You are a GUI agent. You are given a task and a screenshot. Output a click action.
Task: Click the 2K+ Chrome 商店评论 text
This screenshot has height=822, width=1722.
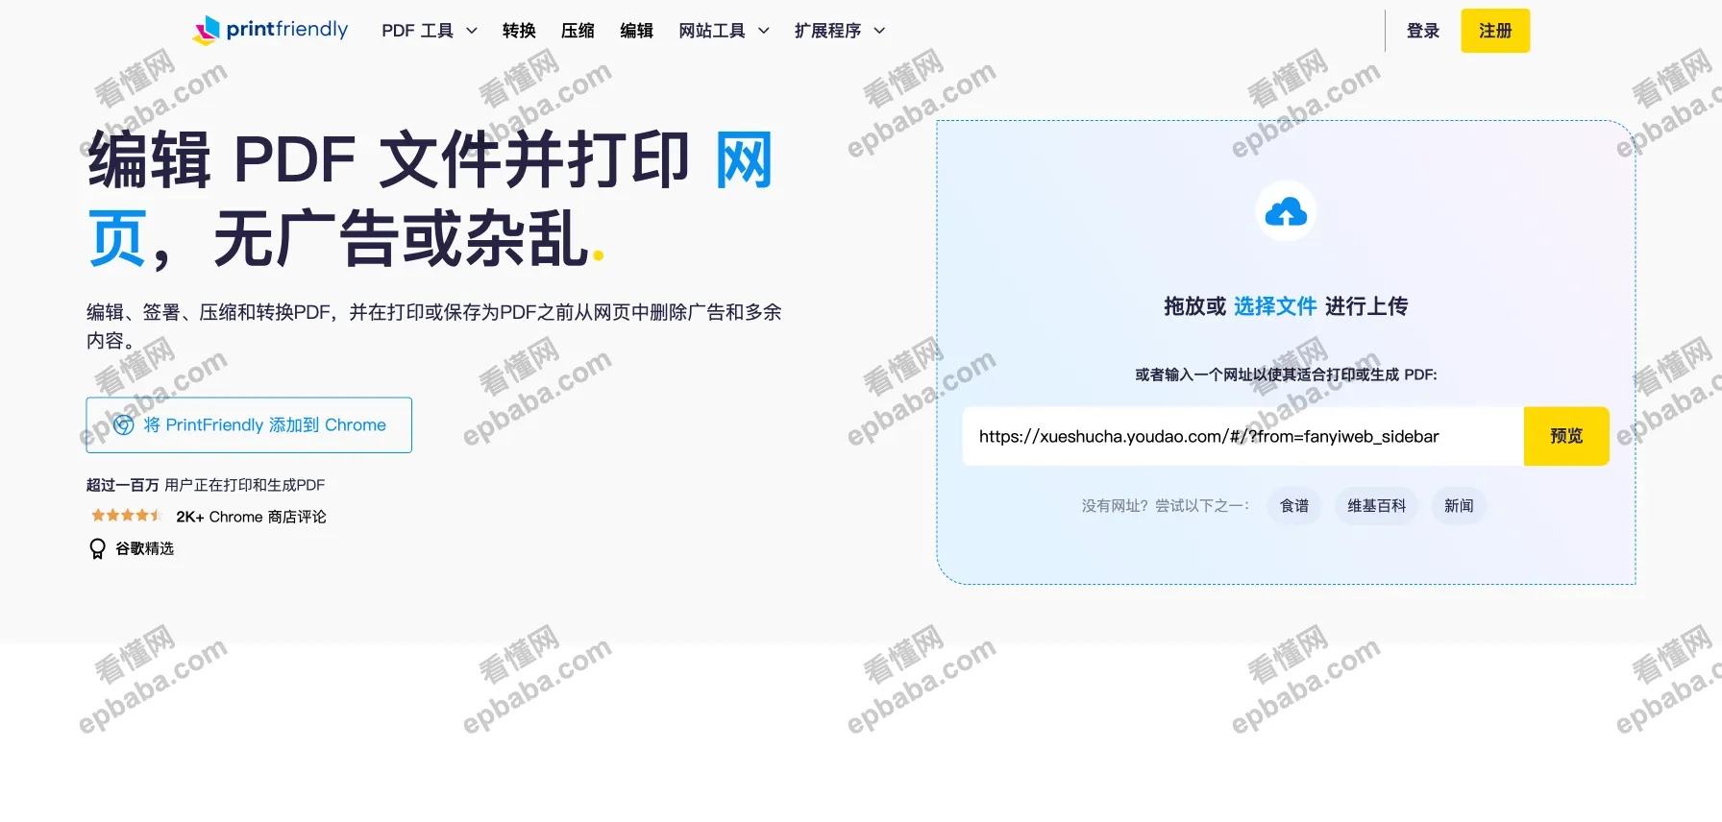[x=251, y=517]
